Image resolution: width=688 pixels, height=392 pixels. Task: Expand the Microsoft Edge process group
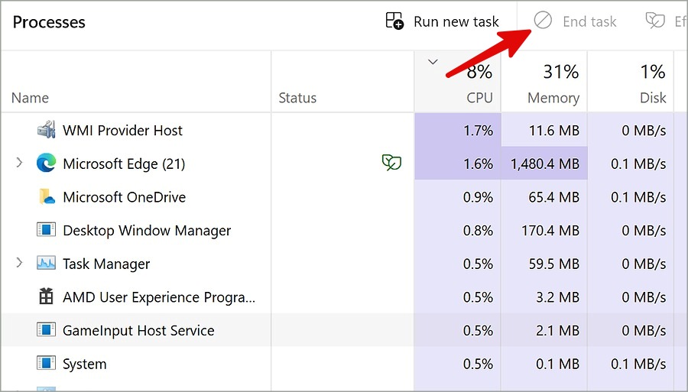pyautogui.click(x=20, y=164)
